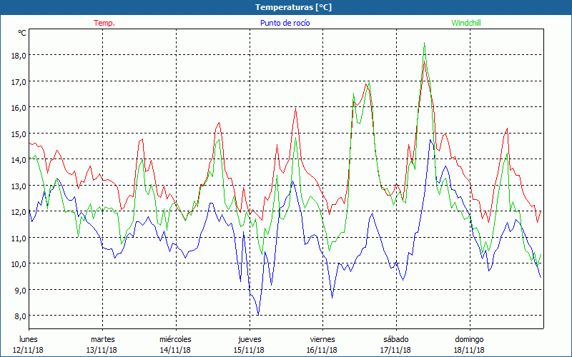Click the 11,0 y-axis value
572x357 pixels.
point(19,238)
